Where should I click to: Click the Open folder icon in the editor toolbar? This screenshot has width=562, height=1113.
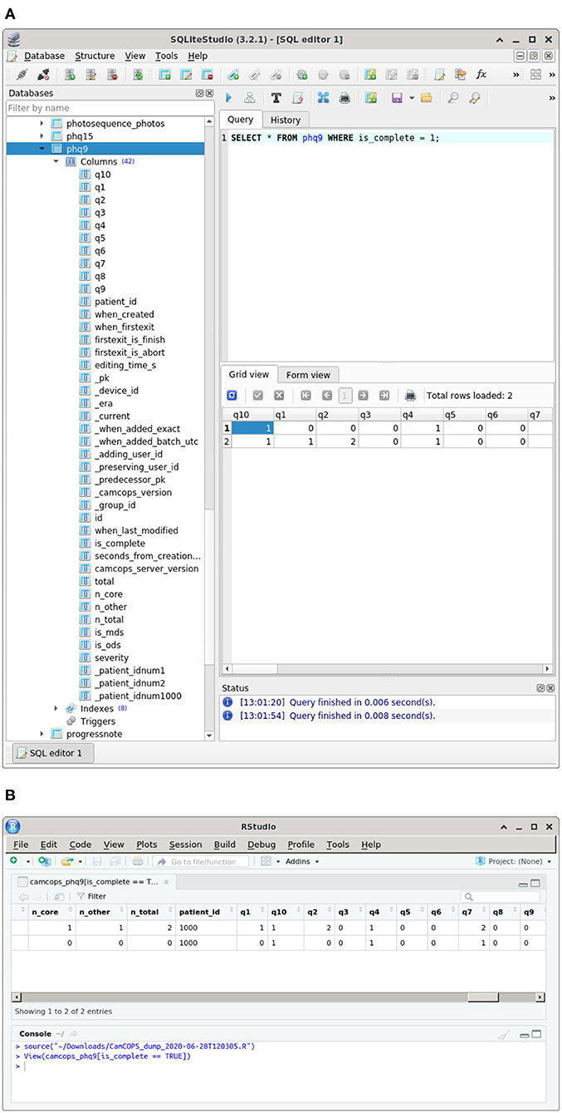pos(427,98)
